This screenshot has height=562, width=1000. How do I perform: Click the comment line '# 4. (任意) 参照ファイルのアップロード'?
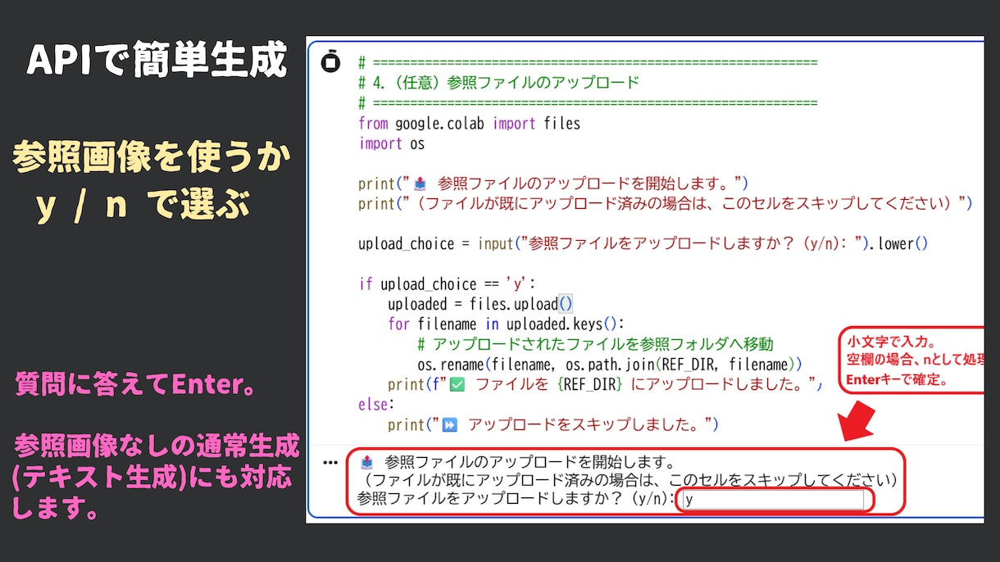point(498,82)
